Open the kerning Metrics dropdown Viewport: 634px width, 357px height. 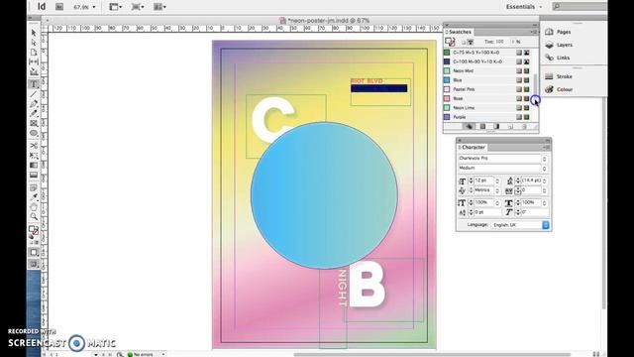pos(497,190)
